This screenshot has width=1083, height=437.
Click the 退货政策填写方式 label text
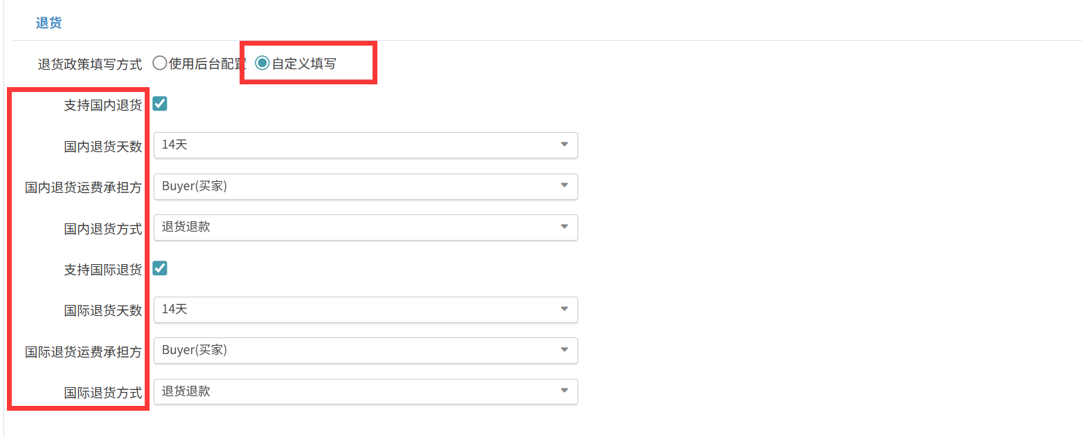point(90,64)
